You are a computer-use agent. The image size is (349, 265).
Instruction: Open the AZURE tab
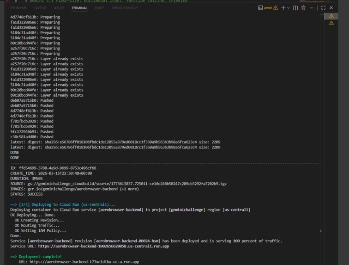59,8
